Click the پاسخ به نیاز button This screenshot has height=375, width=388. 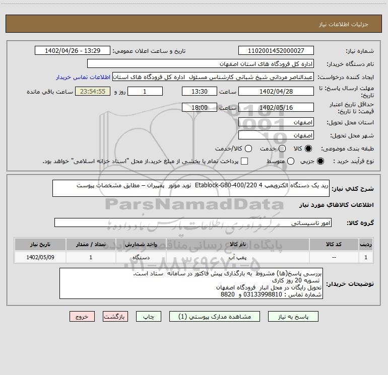pyautogui.click(x=293, y=317)
